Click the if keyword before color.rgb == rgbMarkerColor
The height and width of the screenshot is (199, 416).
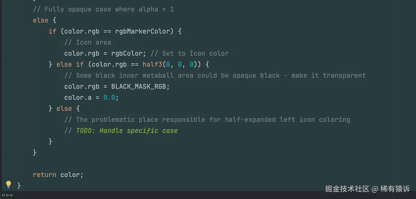pos(52,31)
